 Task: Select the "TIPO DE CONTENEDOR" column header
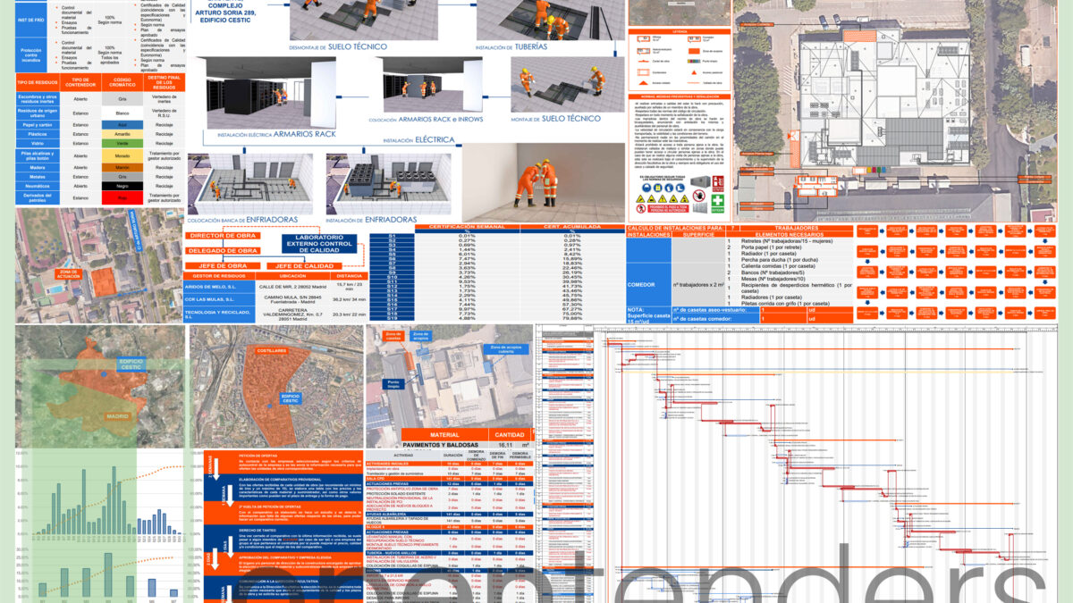point(81,83)
